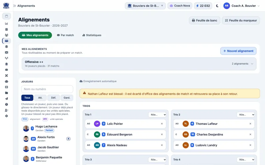This screenshot has height=165, width=265.
Task: Open the Coach A. Bouvier account menu
Action: click(241, 6)
